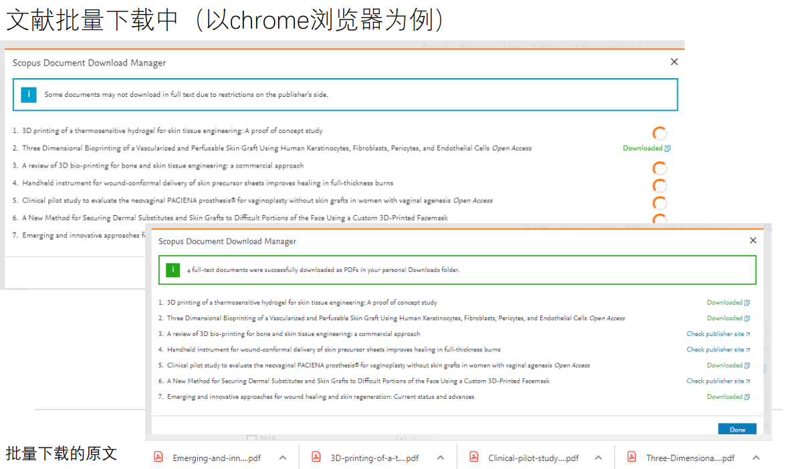
Task: Open Check publisher site for Handheld instrument paper
Action: (x=718, y=349)
